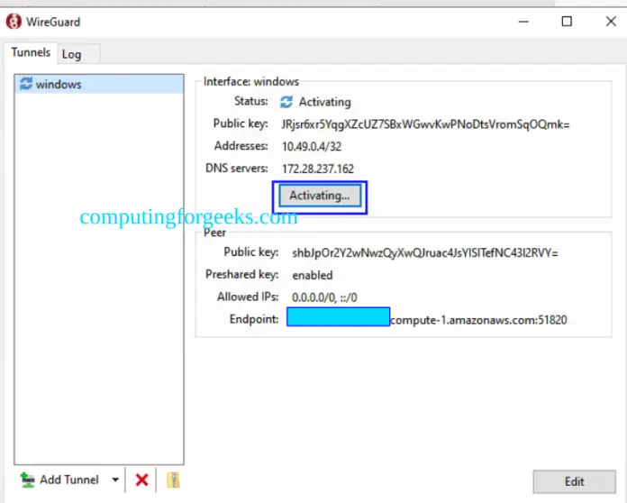The width and height of the screenshot is (627, 503).
Task: Maximize the WireGuard window
Action: point(567,22)
